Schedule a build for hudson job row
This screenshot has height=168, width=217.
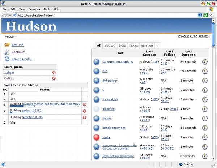205,119
